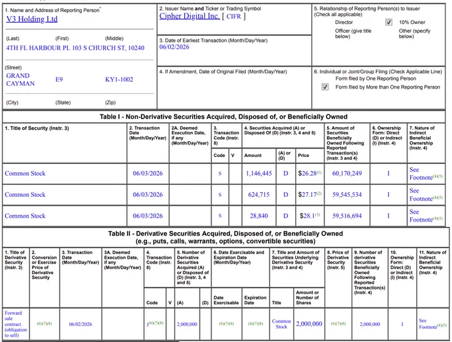Click 'Common Stock' in the $28.1 row

point(25,216)
